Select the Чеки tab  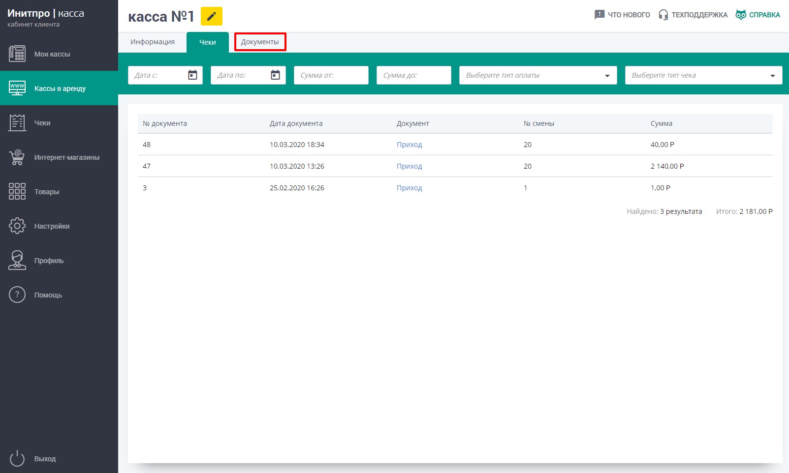click(x=208, y=42)
